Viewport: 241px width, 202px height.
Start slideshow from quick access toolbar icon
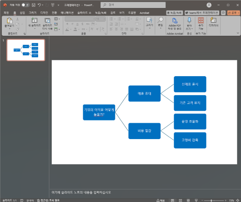(53, 5)
